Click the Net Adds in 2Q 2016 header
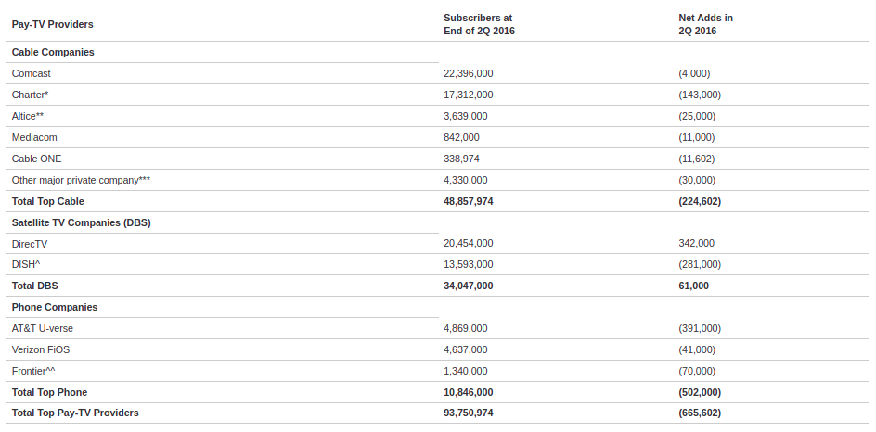Screen dimensions: 876x432 [x=705, y=24]
